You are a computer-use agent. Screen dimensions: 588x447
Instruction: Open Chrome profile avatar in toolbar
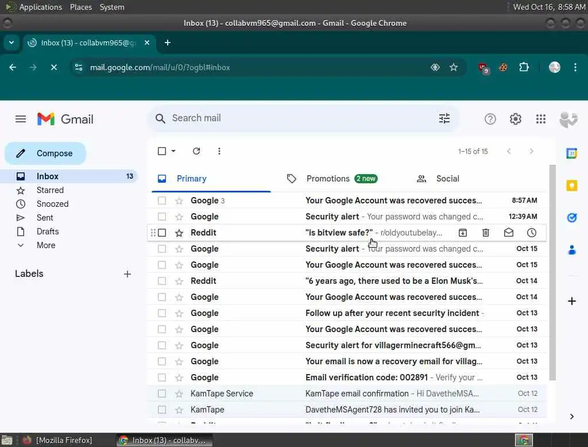(x=555, y=68)
